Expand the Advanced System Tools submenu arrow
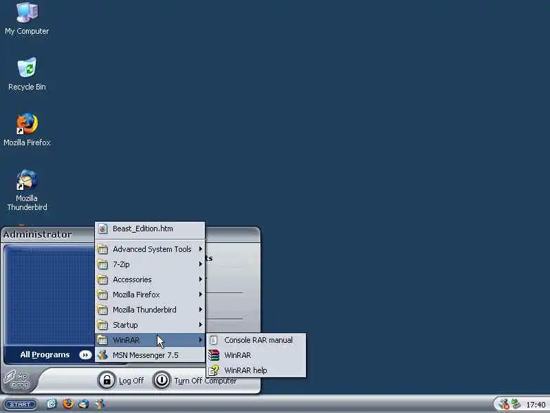The image size is (550, 413). (200, 249)
